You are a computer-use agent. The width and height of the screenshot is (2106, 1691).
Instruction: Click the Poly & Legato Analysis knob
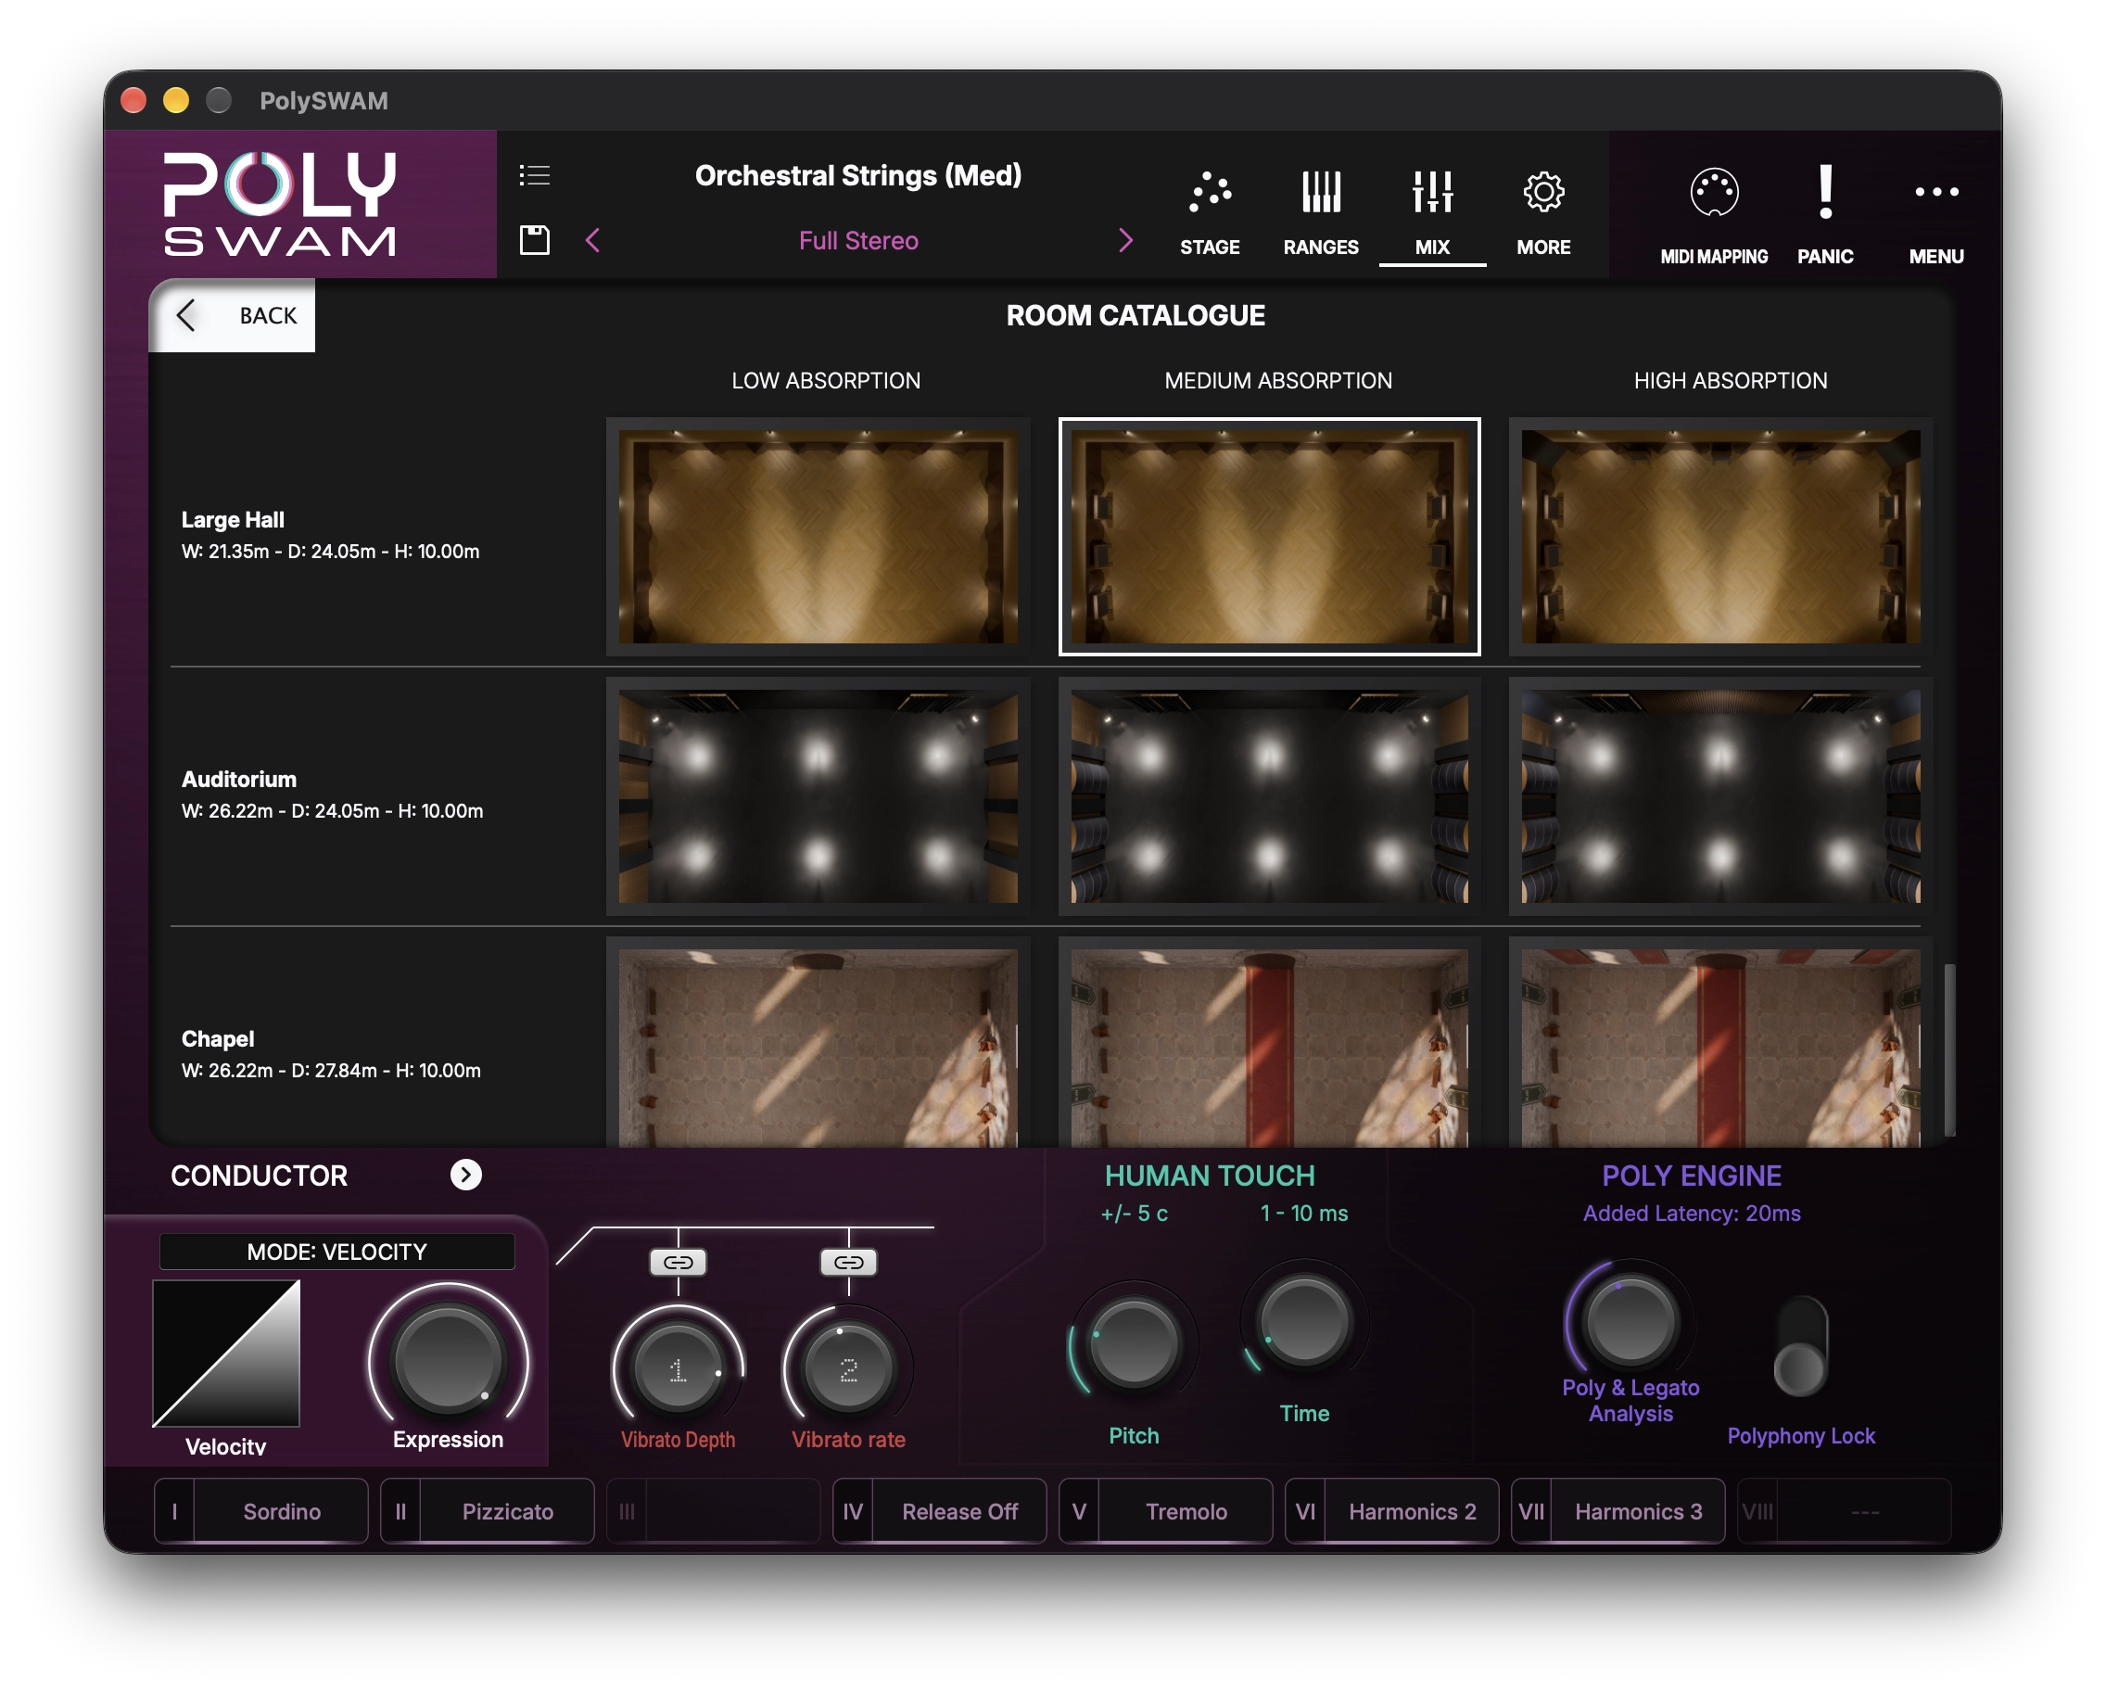tap(1630, 1322)
